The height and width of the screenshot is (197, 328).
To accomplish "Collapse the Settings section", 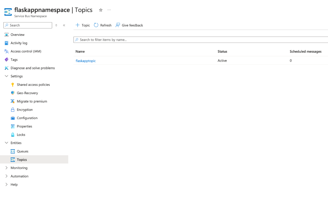I will coord(6,76).
